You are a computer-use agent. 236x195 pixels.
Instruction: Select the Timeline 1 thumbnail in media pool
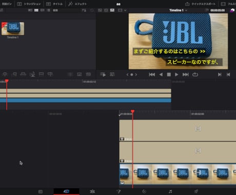13,29
